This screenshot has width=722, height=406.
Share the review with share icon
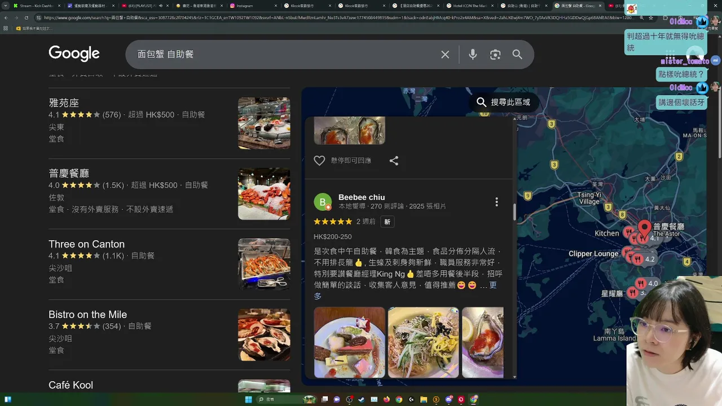pyautogui.click(x=394, y=161)
